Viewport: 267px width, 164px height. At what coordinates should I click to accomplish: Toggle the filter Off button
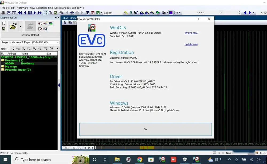[x=51, y=48]
